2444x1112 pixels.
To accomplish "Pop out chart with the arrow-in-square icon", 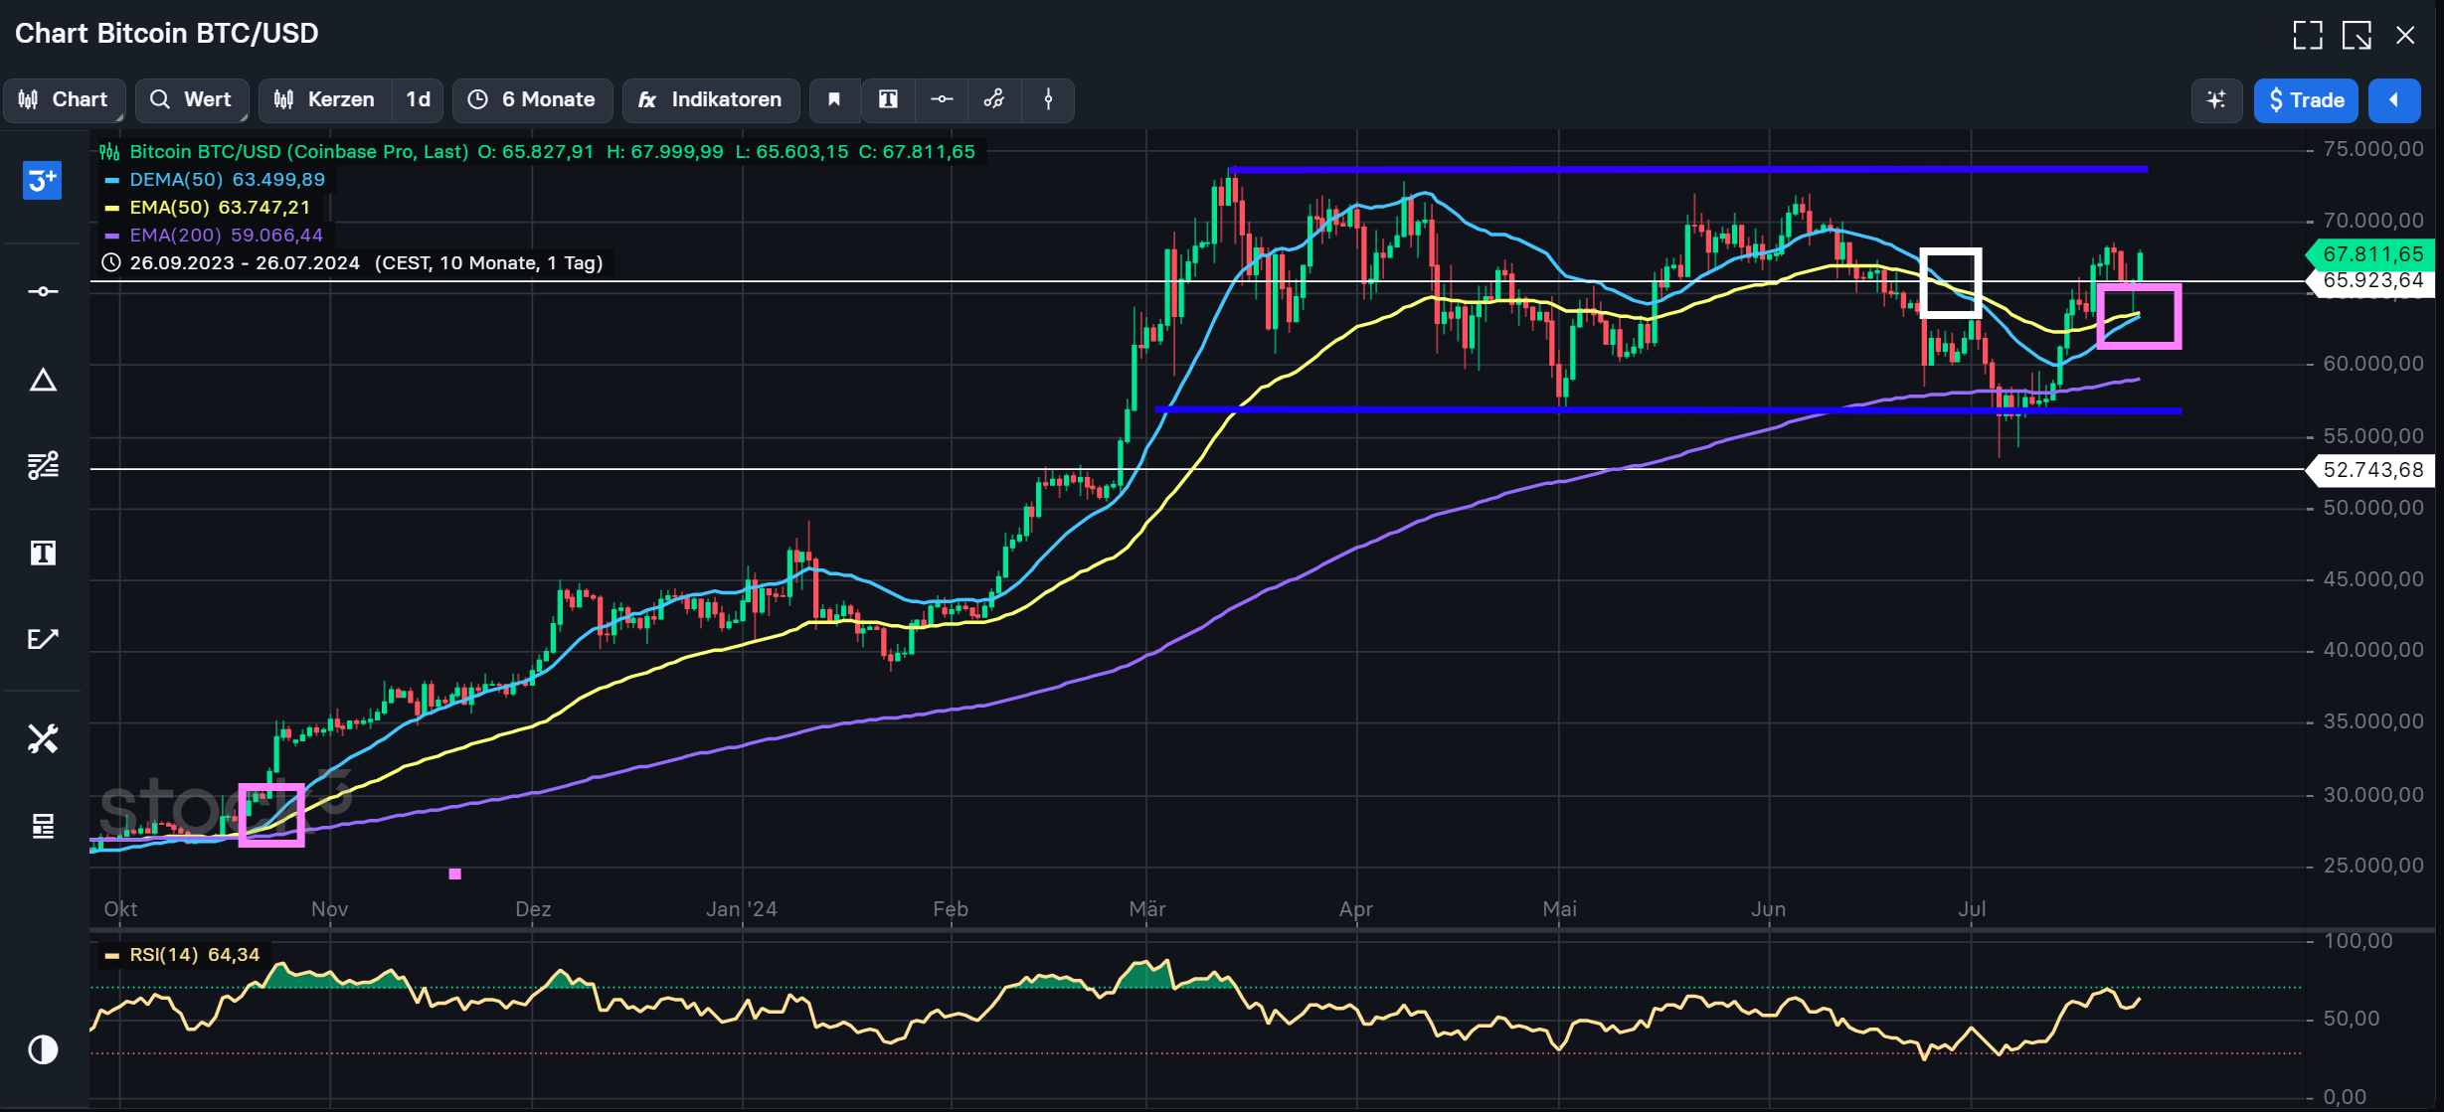I will [2357, 35].
